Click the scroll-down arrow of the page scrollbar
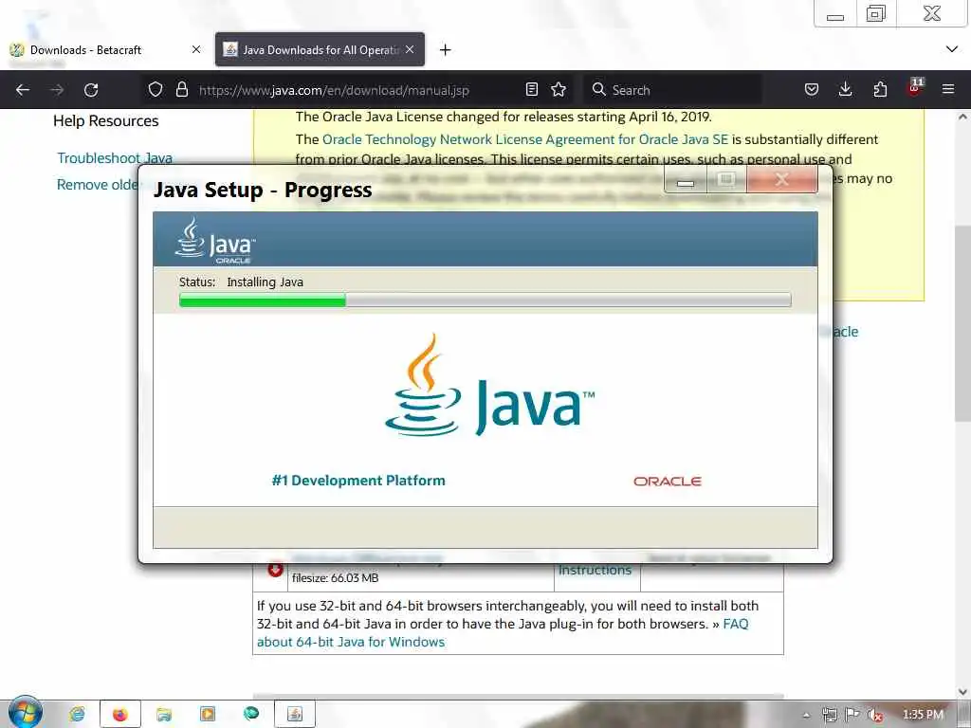The width and height of the screenshot is (971, 728). pos(962,691)
